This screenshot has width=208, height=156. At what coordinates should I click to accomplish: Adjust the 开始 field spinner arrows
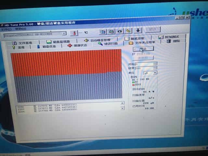pos(155,64)
